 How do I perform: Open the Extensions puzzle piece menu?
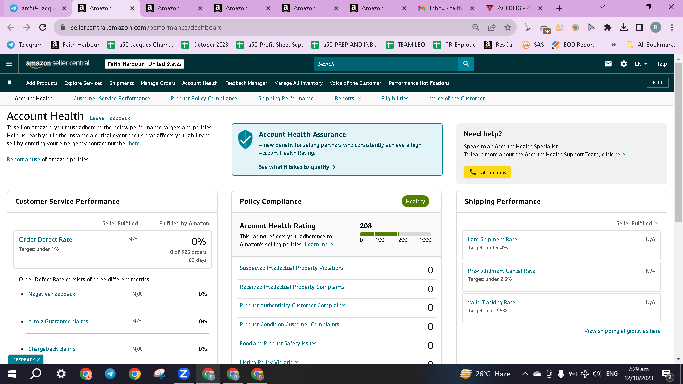coord(608,27)
